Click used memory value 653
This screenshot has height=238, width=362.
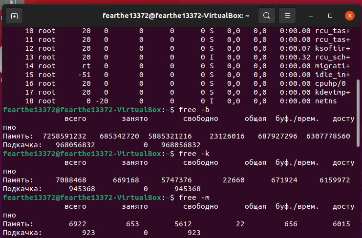(132, 224)
